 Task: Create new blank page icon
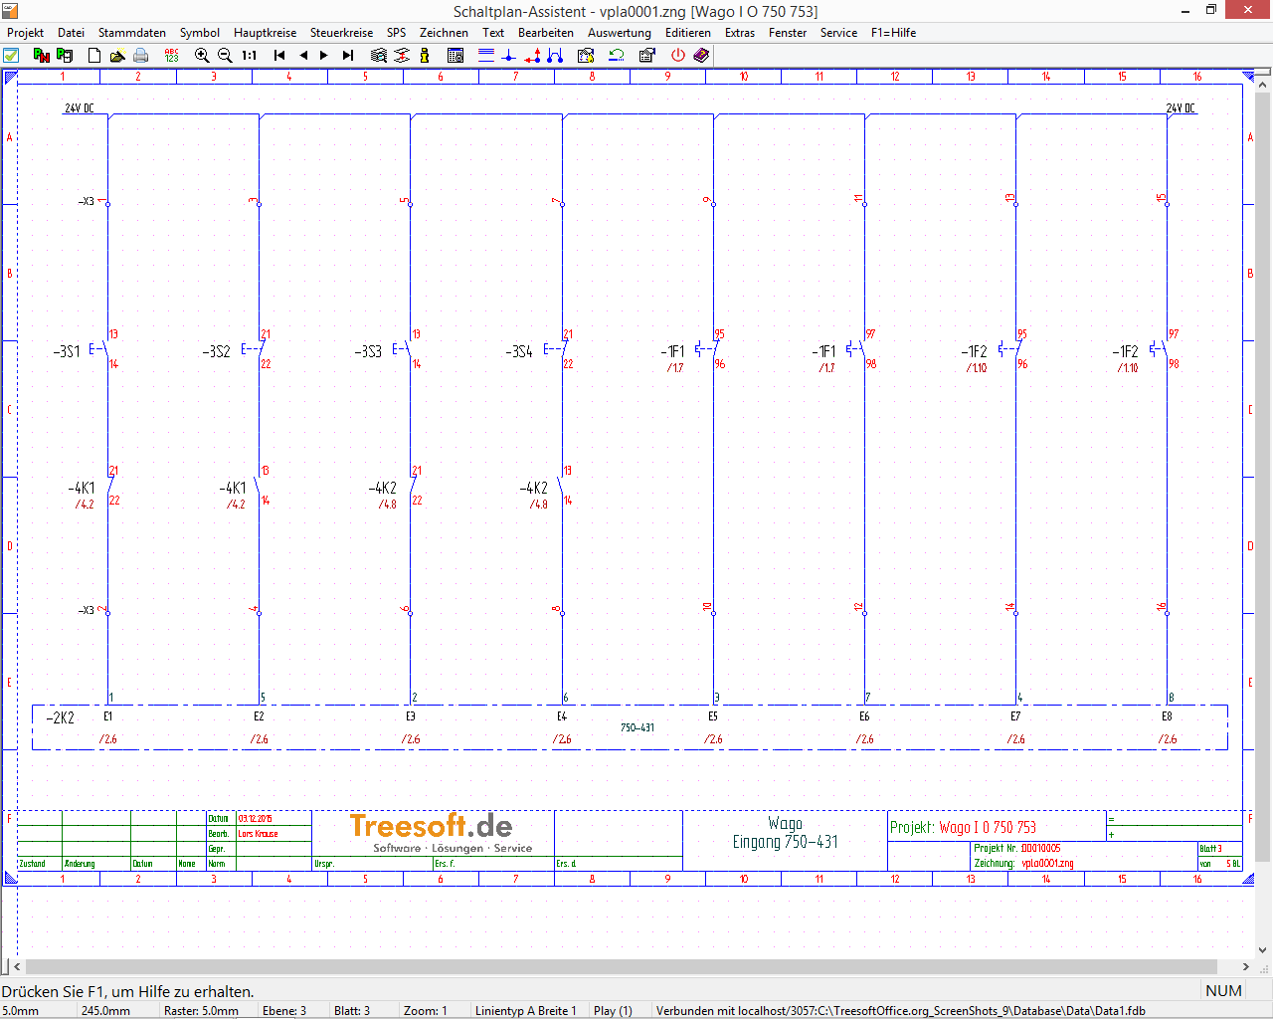click(x=94, y=56)
